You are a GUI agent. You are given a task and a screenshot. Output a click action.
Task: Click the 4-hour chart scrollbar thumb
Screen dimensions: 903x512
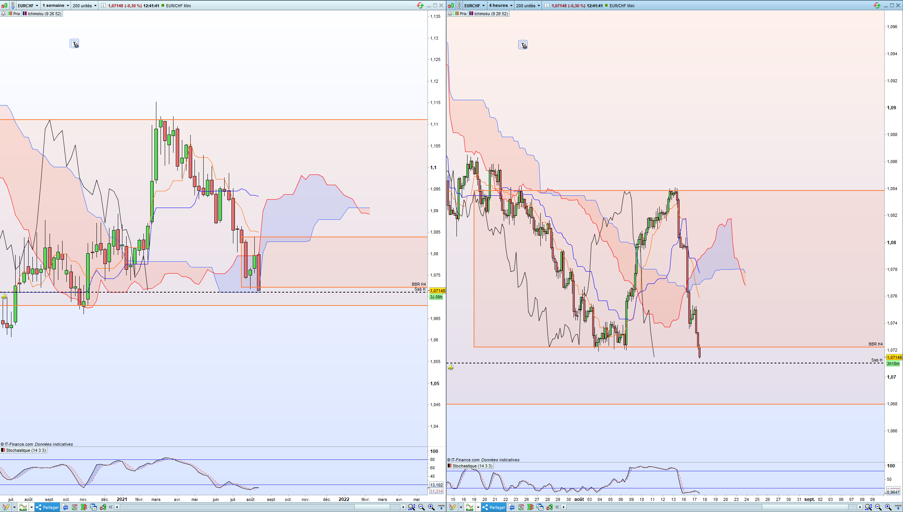pyautogui.click(x=805, y=507)
